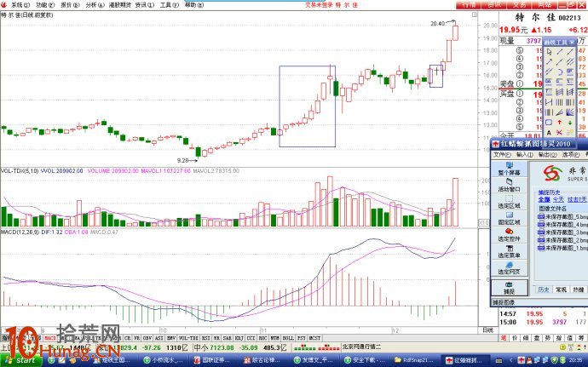Click the 全部 history filter link
Image resolution: width=588 pixels, height=367 pixels.
click(x=545, y=199)
